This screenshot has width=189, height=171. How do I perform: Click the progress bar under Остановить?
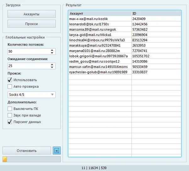(31, 159)
